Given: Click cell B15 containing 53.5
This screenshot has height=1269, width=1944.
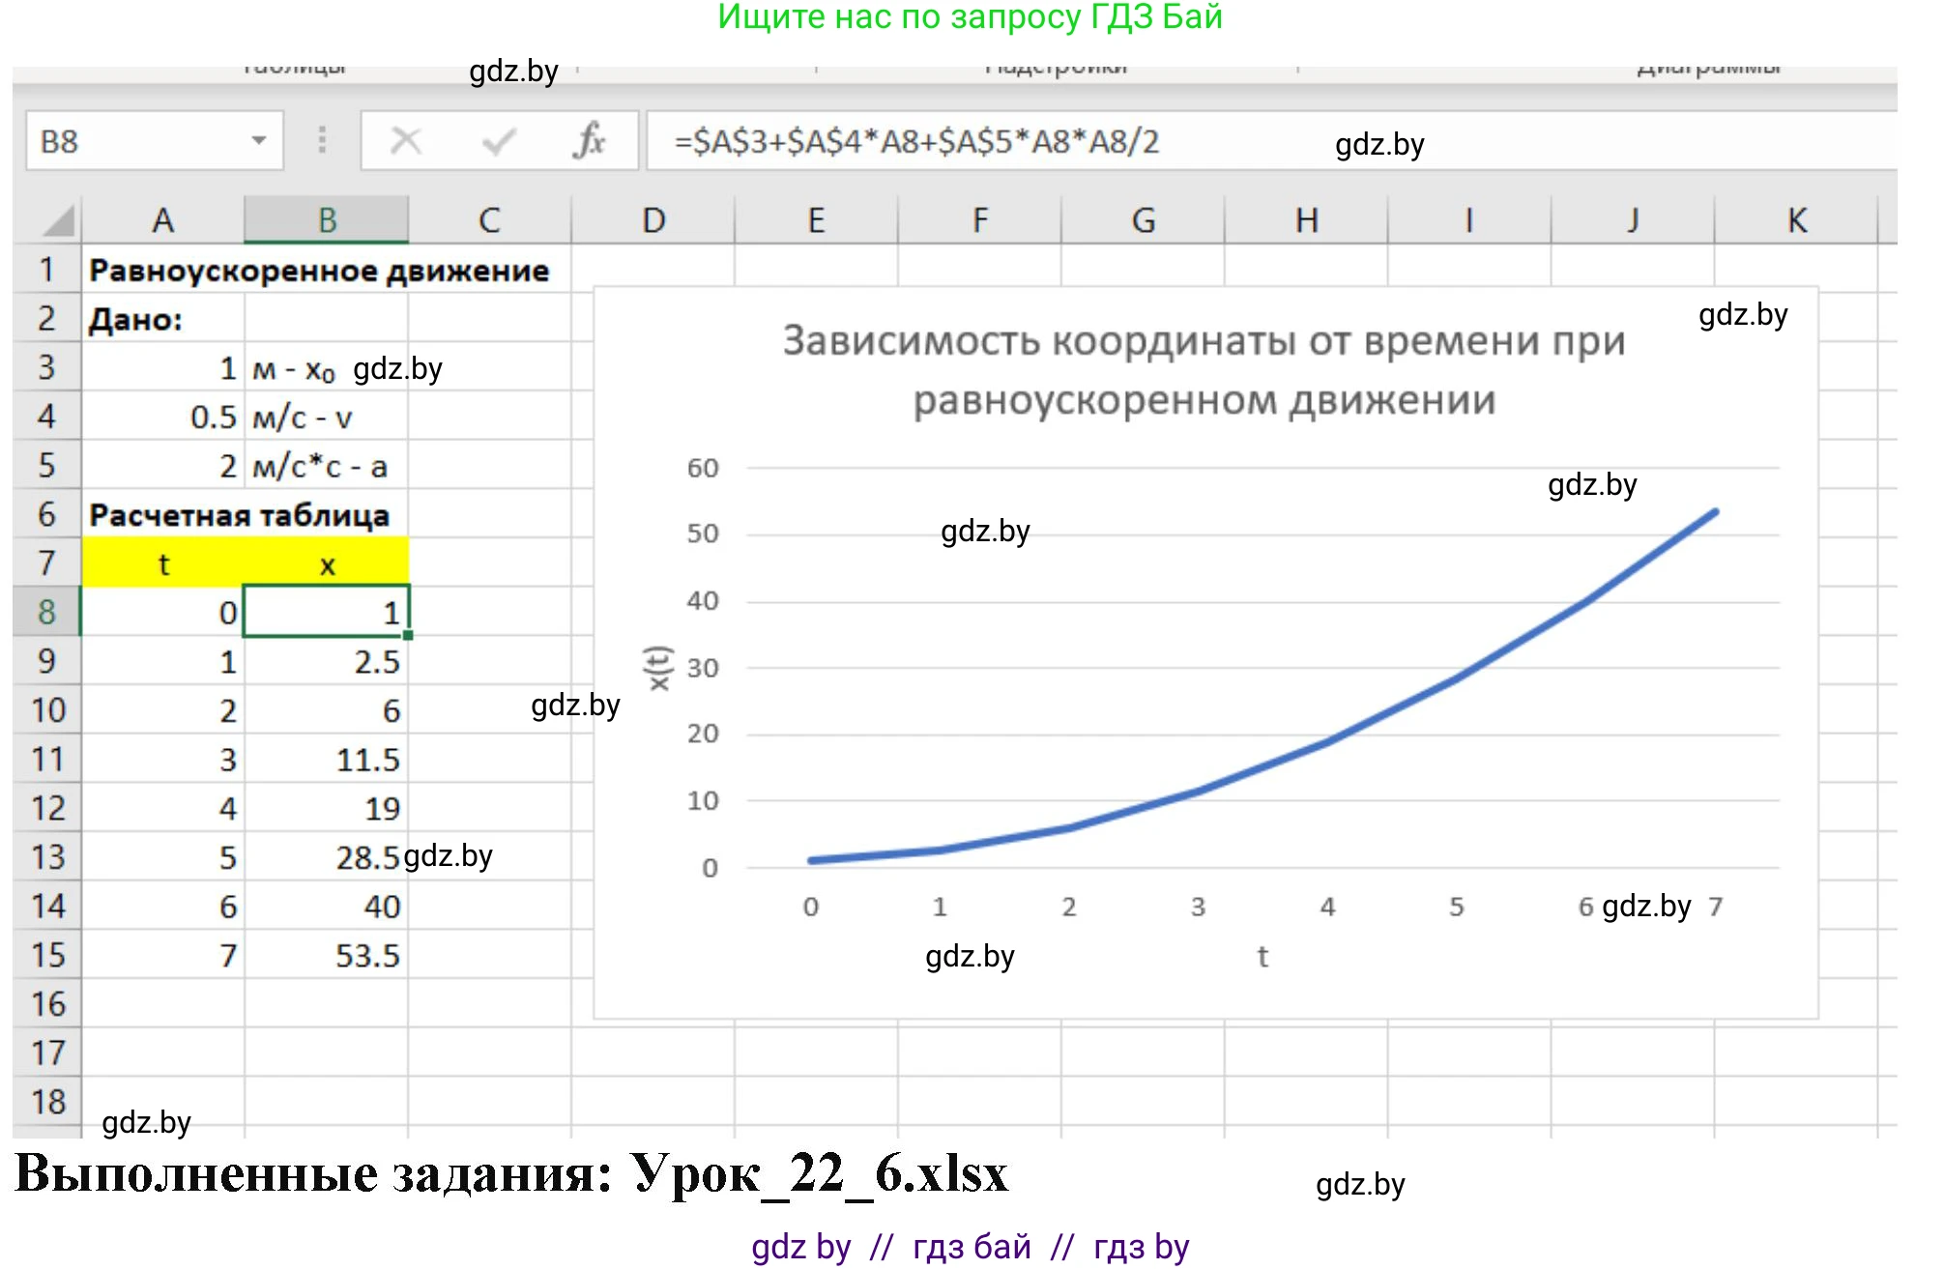Looking at the screenshot, I should pyautogui.click(x=327, y=955).
